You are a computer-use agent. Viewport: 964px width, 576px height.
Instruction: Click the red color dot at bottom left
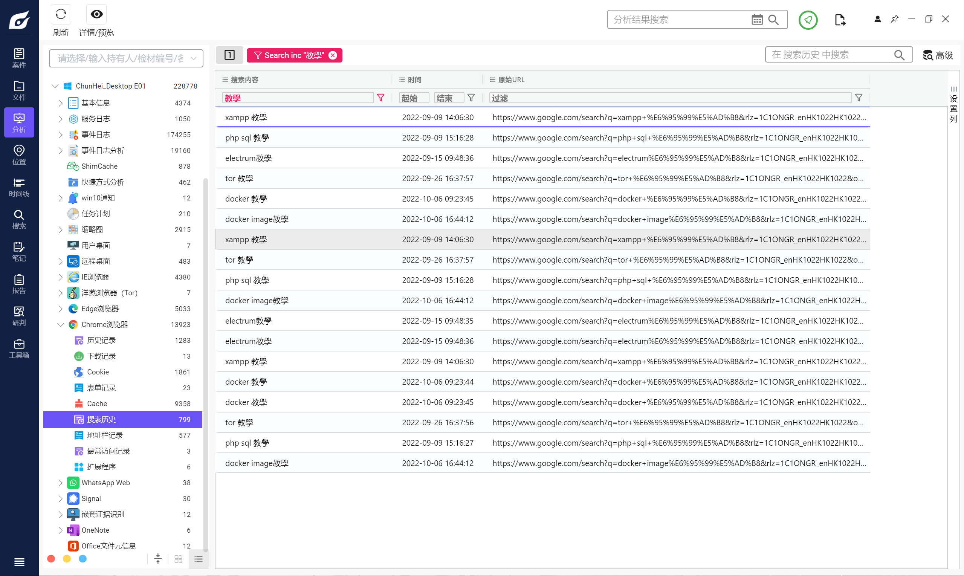[x=51, y=559]
